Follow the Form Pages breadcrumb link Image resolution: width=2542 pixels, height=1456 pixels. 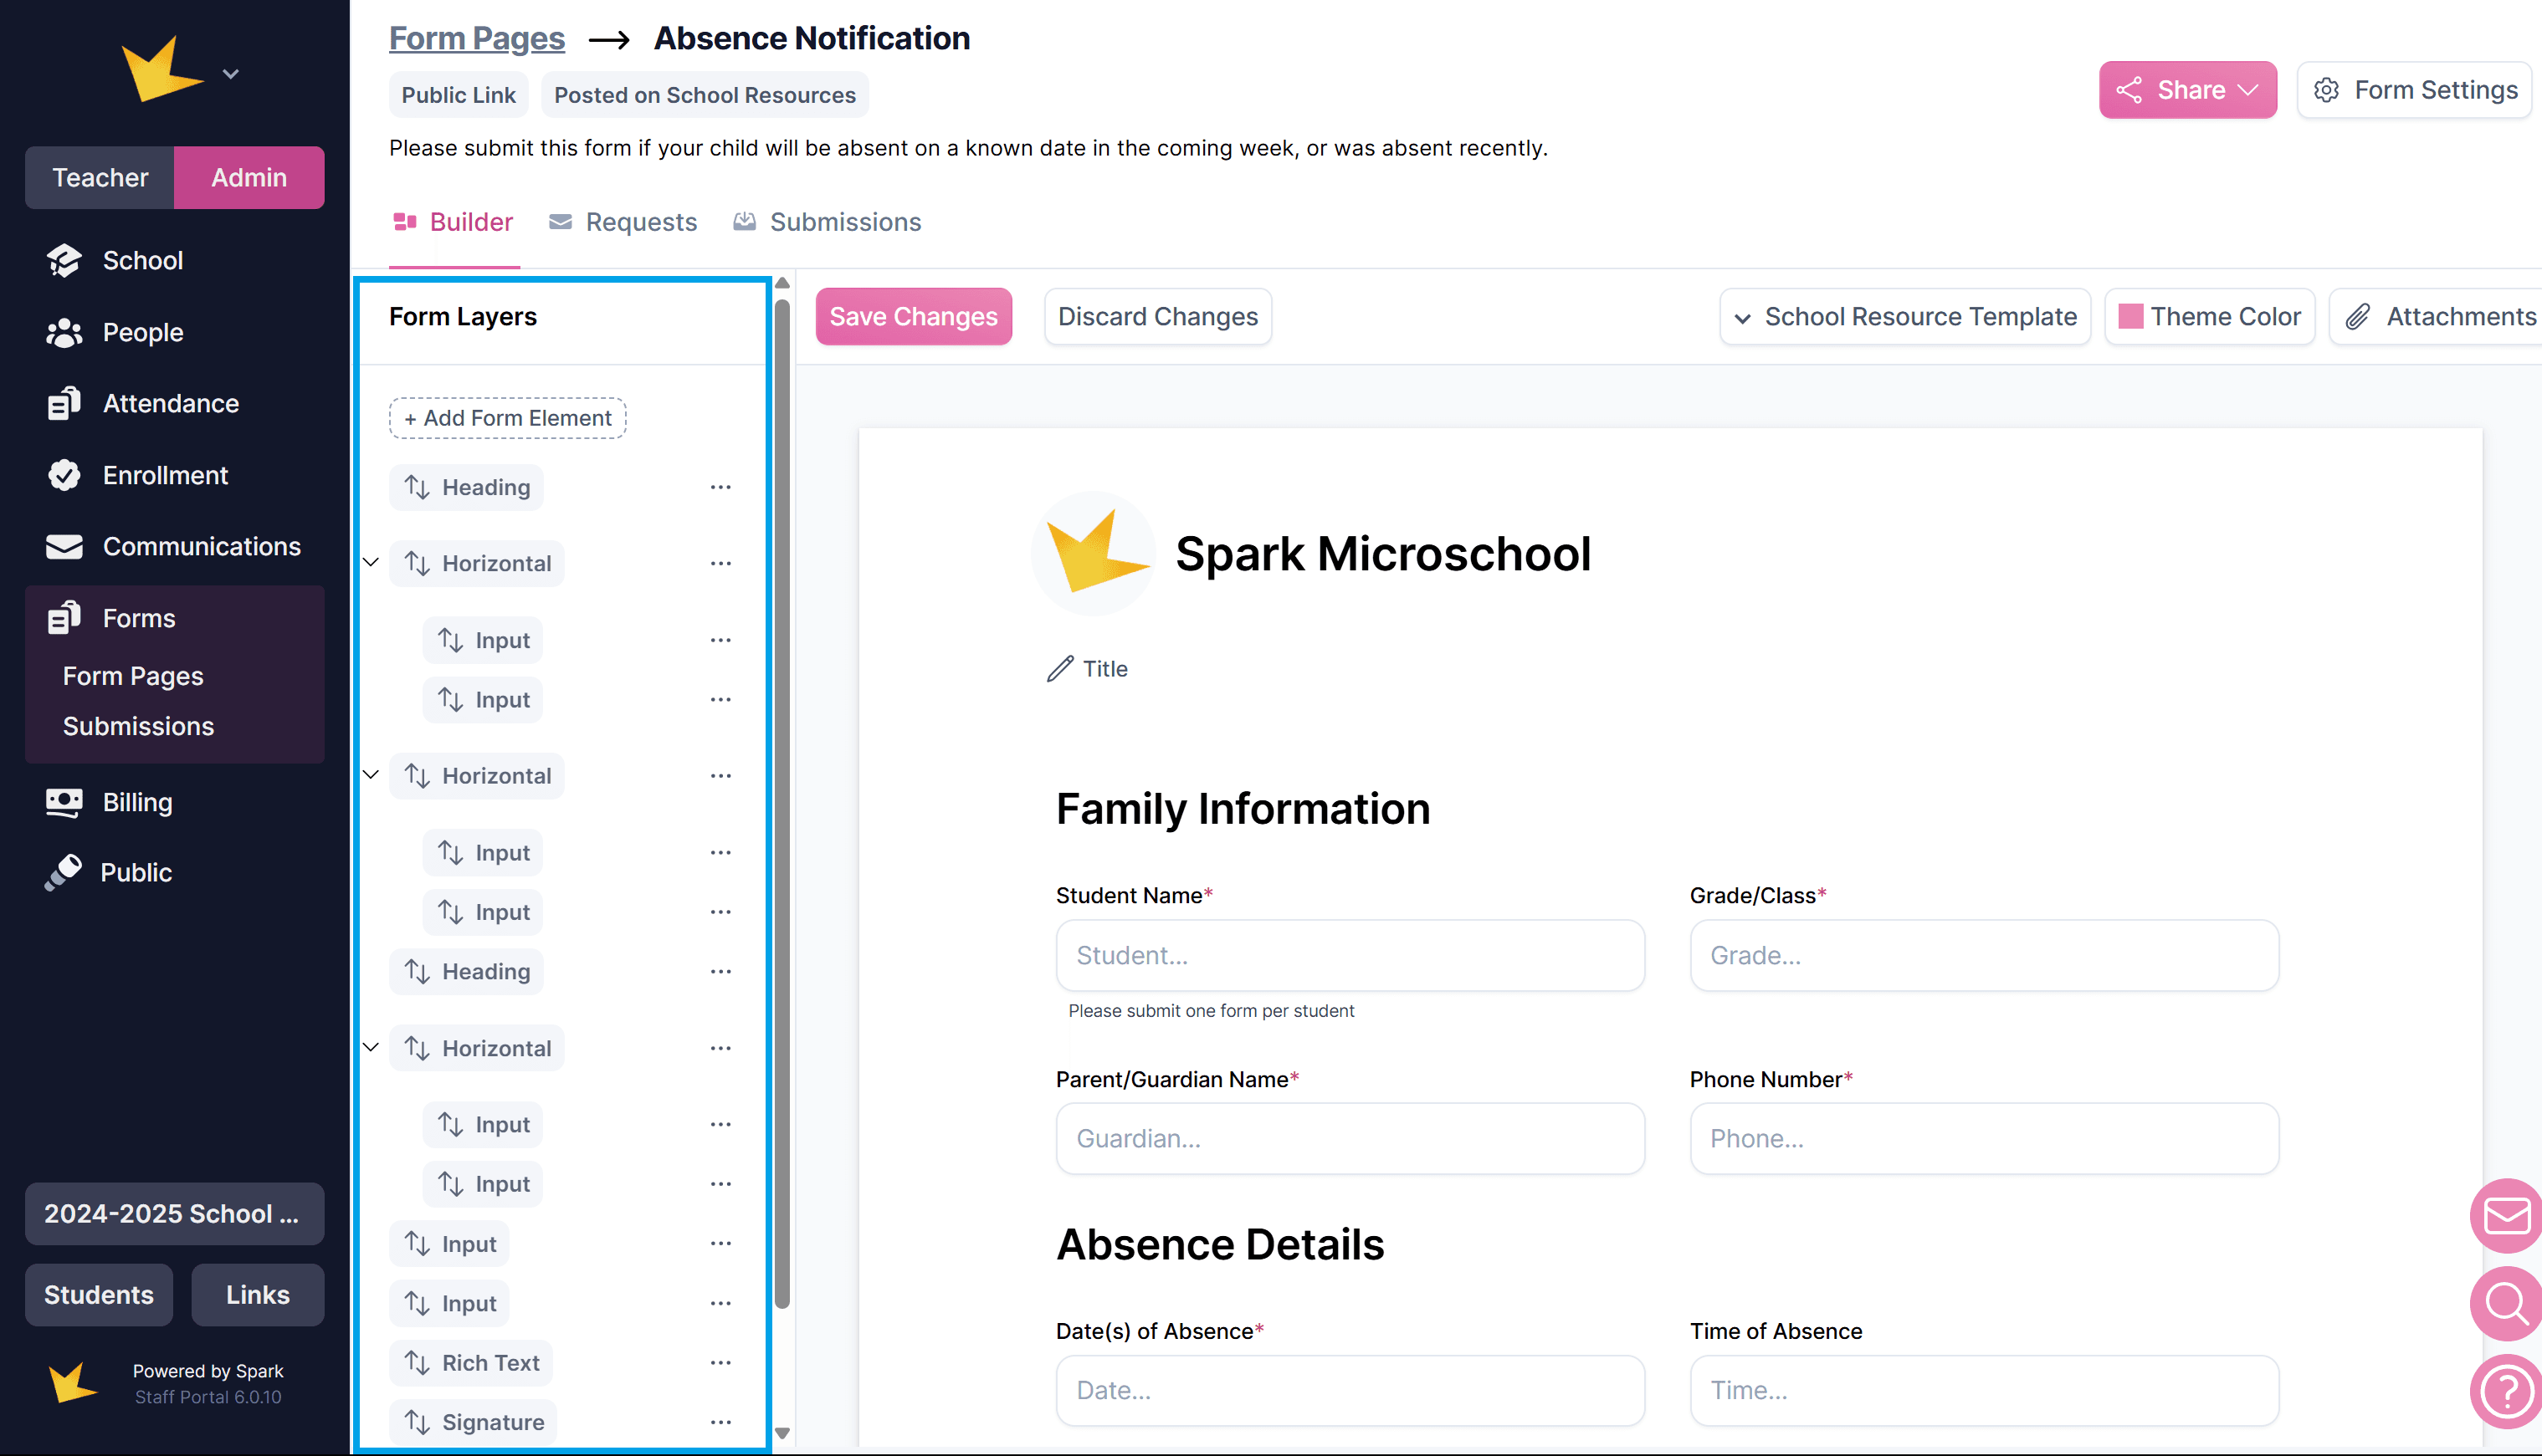tap(476, 38)
